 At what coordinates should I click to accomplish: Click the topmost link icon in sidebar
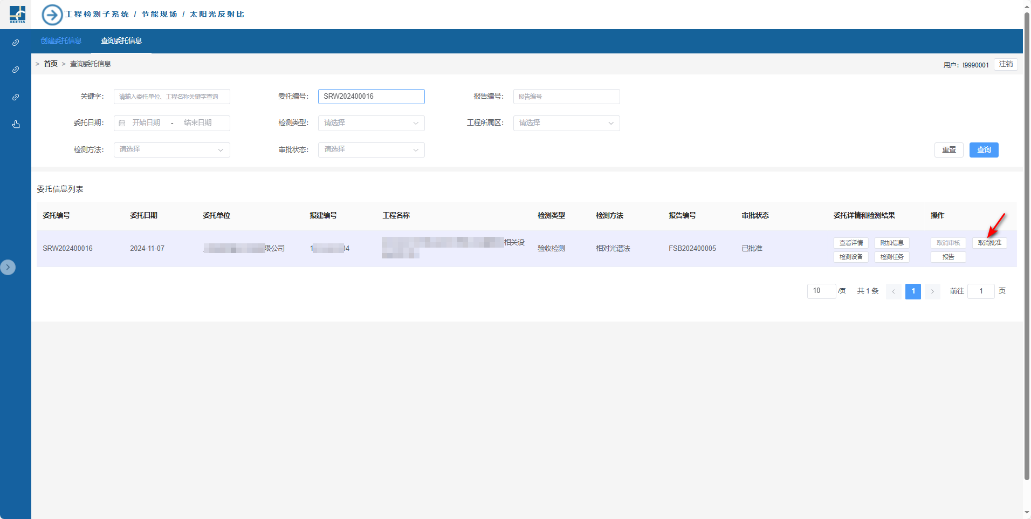point(16,43)
